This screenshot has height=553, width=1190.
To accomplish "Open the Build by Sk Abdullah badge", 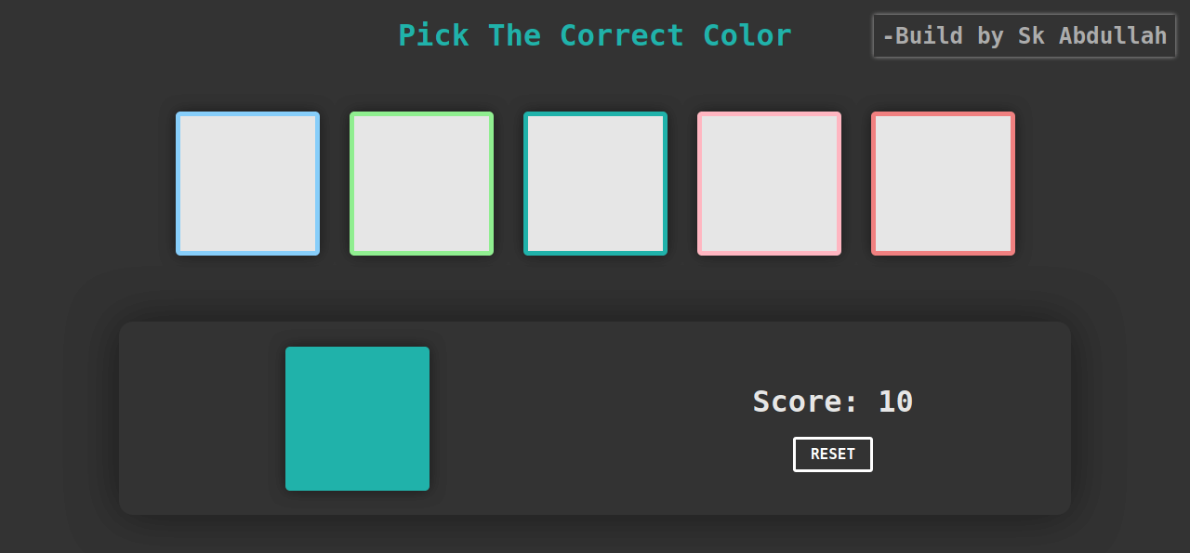I will click(x=1025, y=36).
